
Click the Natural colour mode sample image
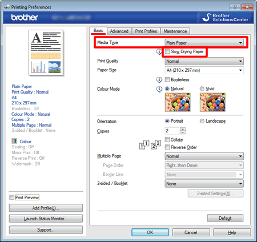[x=178, y=102]
